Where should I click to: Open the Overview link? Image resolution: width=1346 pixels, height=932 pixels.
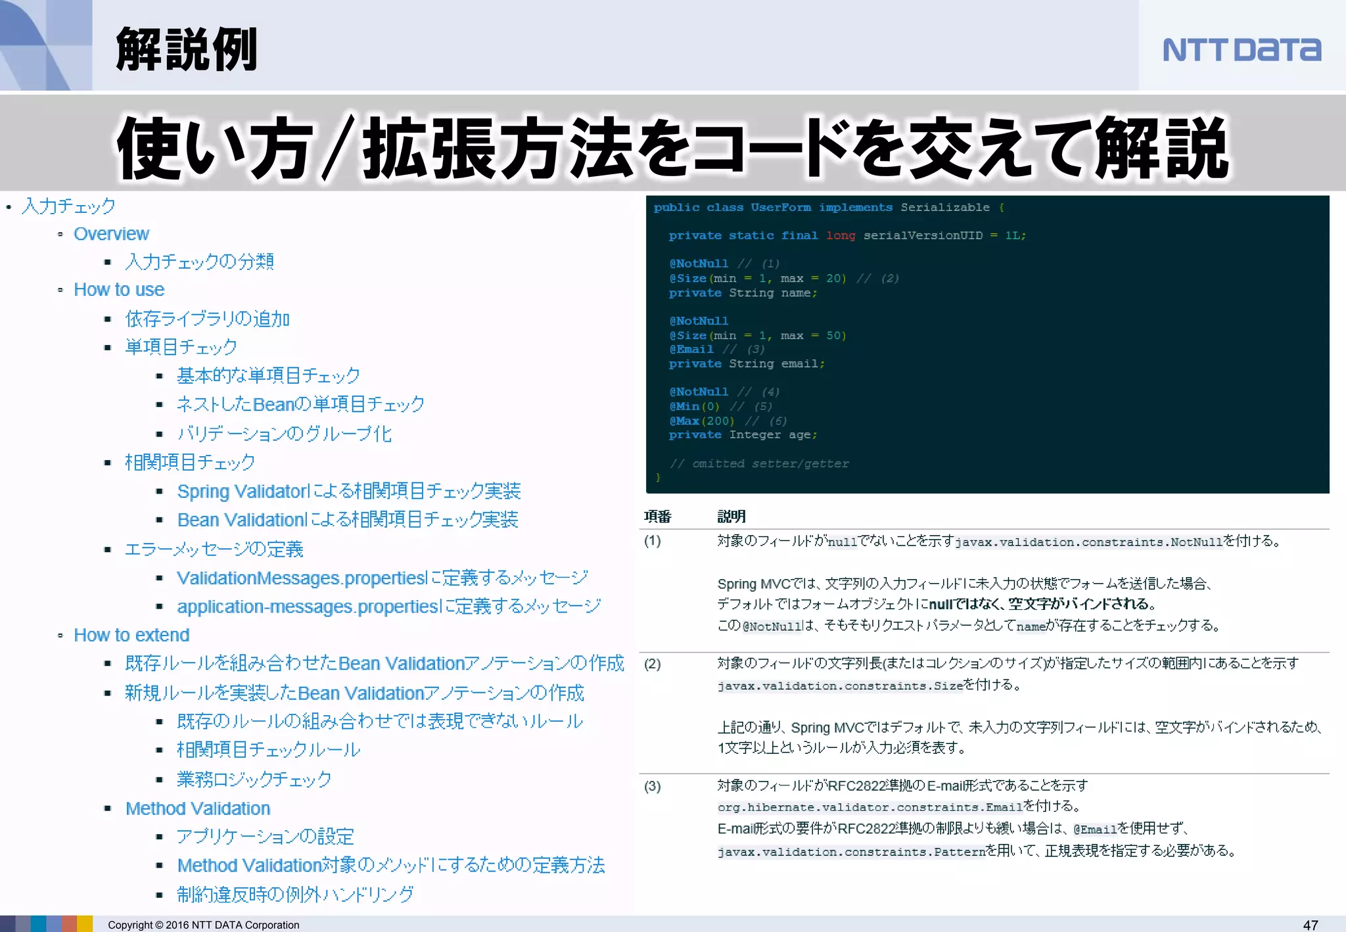(111, 234)
